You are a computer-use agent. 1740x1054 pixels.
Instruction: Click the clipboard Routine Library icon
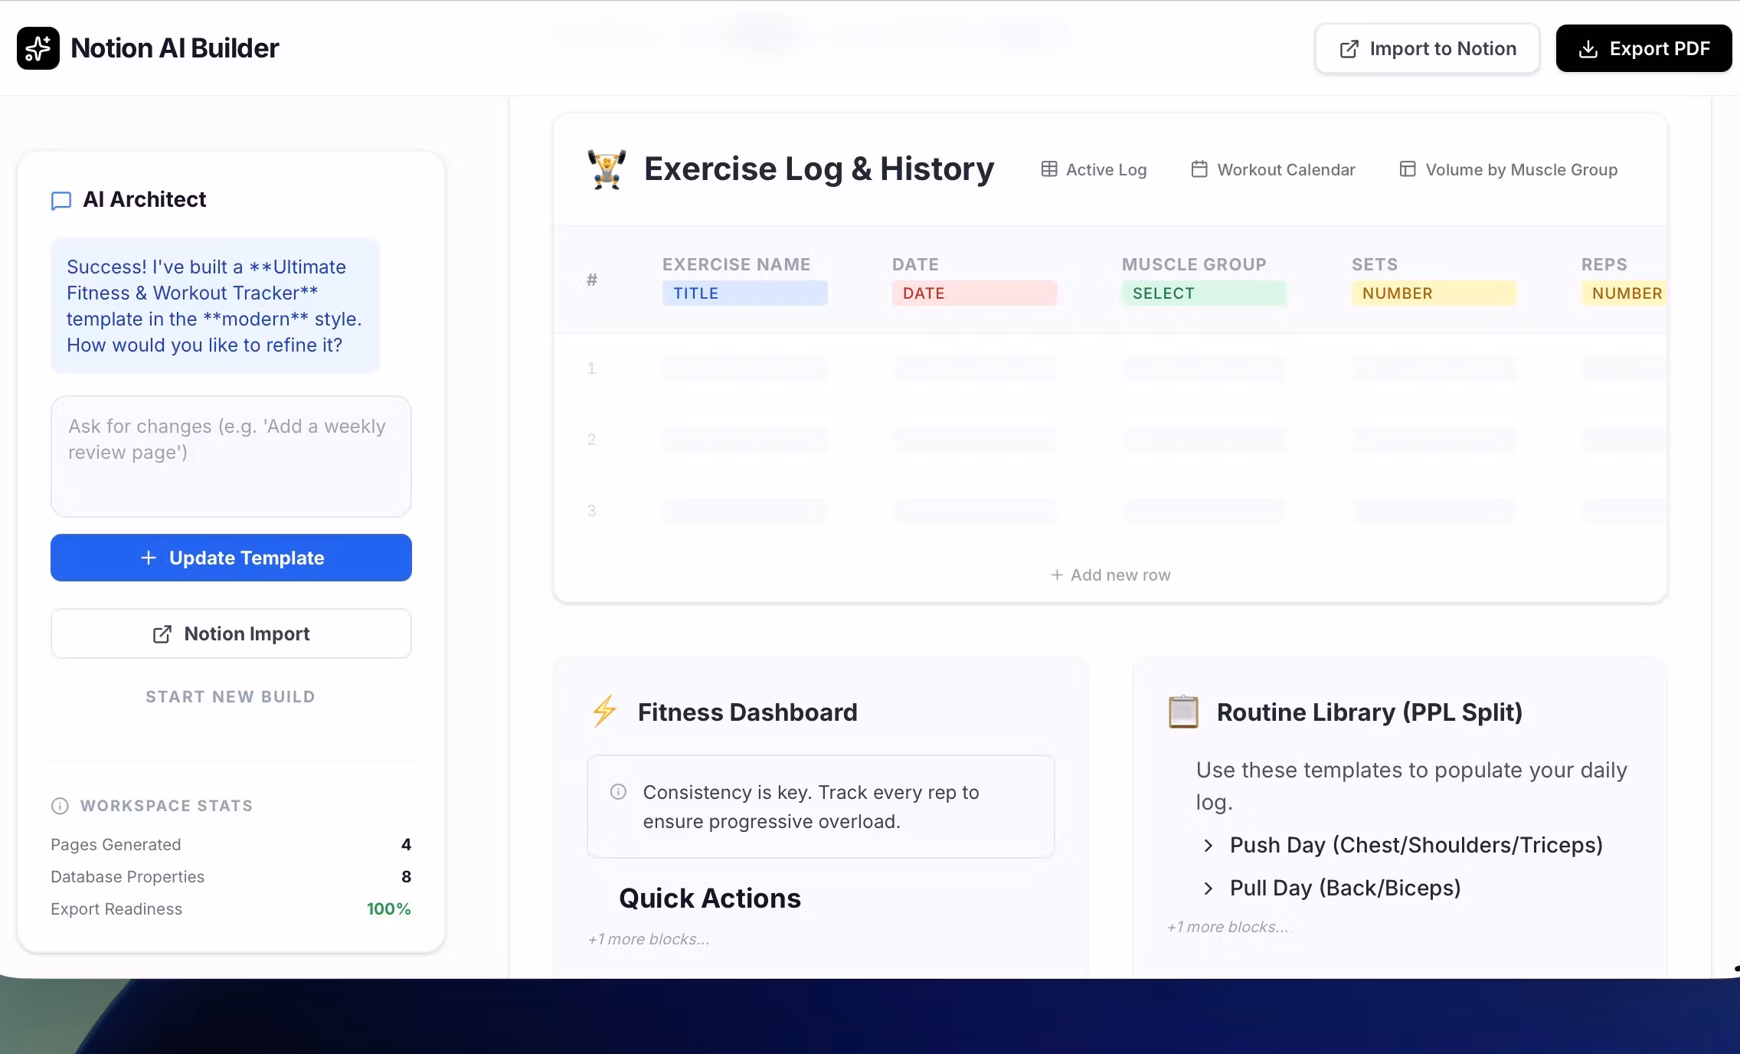point(1183,712)
